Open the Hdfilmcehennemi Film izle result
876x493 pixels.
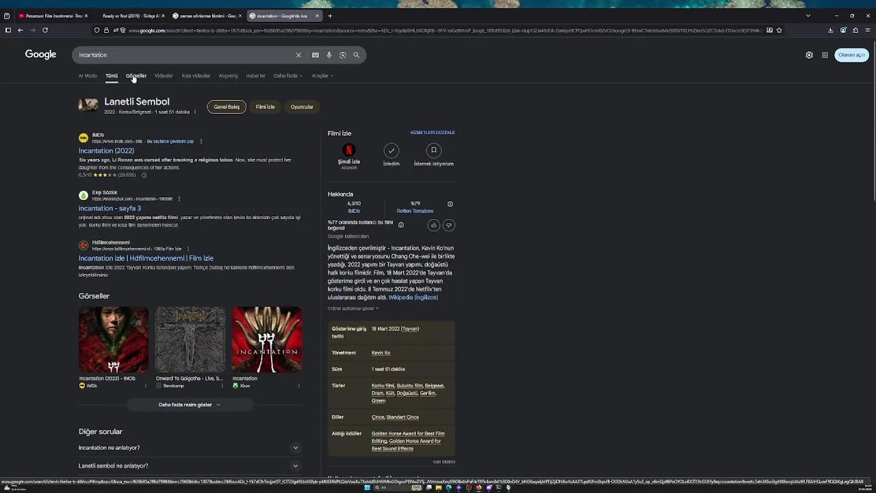[x=146, y=258]
